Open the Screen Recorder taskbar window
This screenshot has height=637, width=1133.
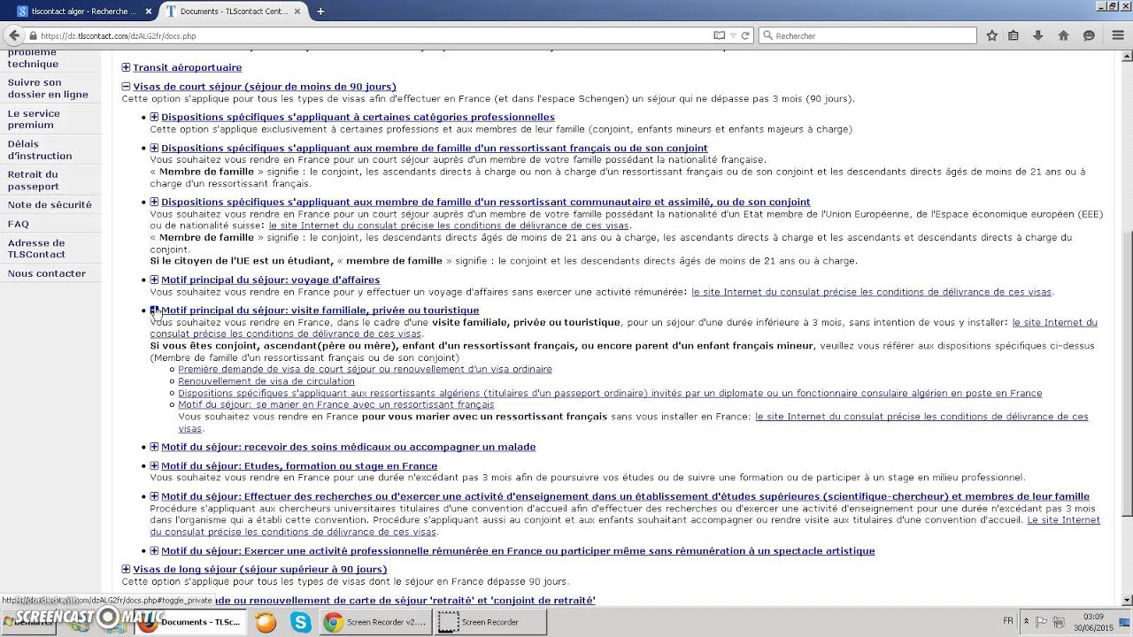pyautogui.click(x=490, y=622)
